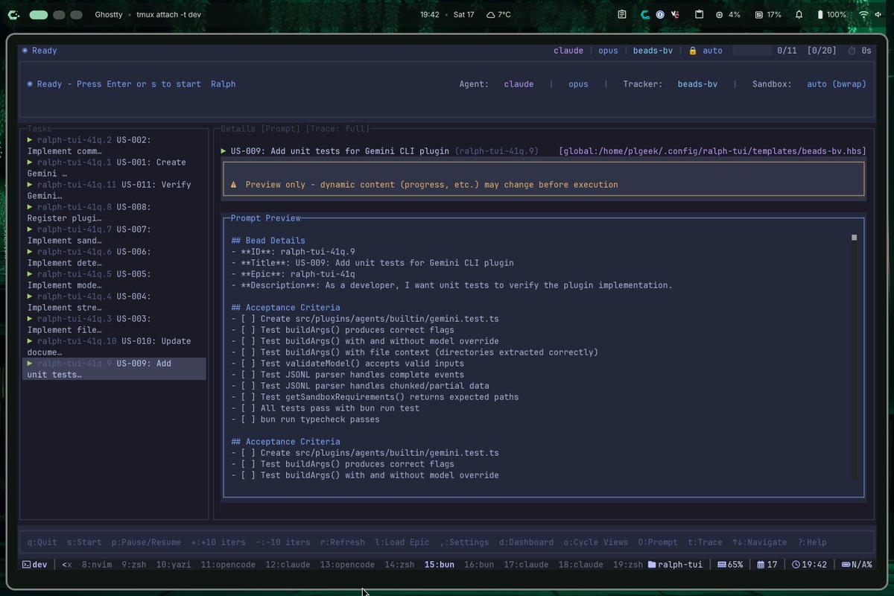Click the red Vc tray icon
894x596 pixels.
(x=675, y=14)
